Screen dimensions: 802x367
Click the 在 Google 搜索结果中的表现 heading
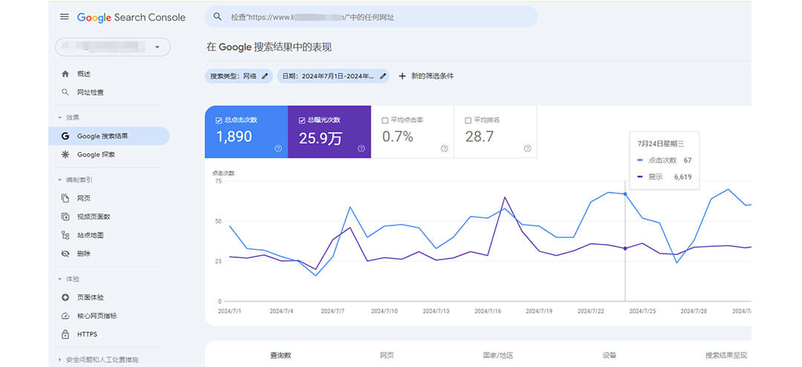269,47
